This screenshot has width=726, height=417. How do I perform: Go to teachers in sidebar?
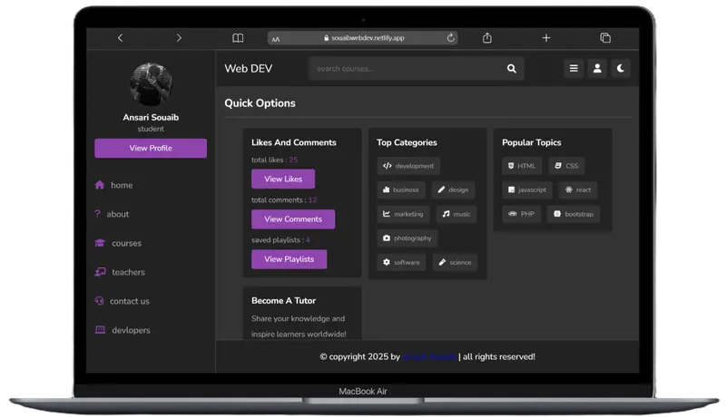tap(120, 272)
